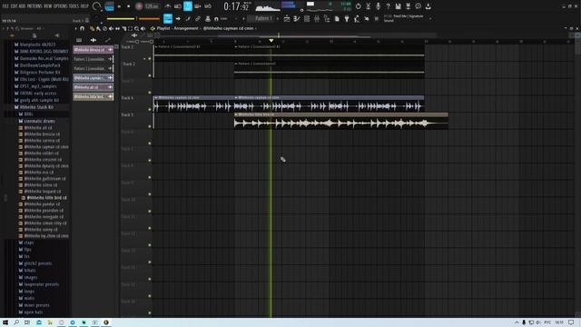Click the link chain icon in toolbar

(198, 18)
